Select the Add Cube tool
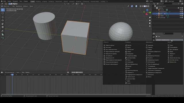This screenshot has width=184, height=103. point(3,38)
